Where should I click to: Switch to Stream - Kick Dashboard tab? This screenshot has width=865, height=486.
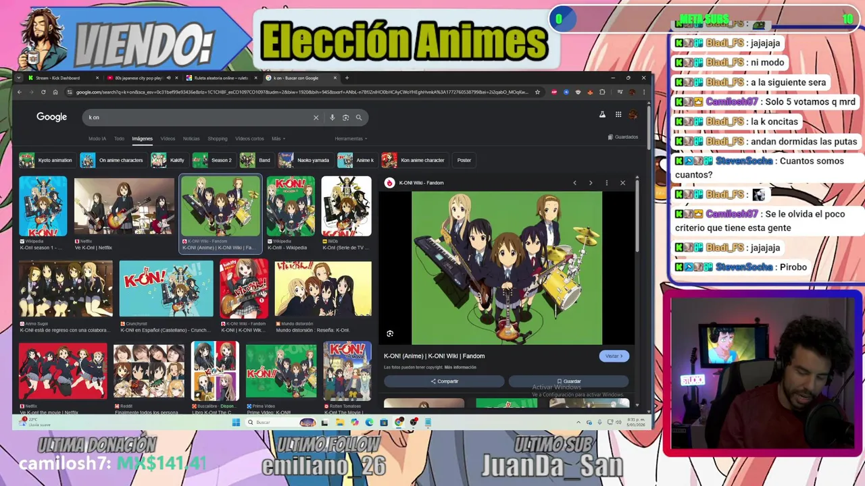pyautogui.click(x=62, y=78)
